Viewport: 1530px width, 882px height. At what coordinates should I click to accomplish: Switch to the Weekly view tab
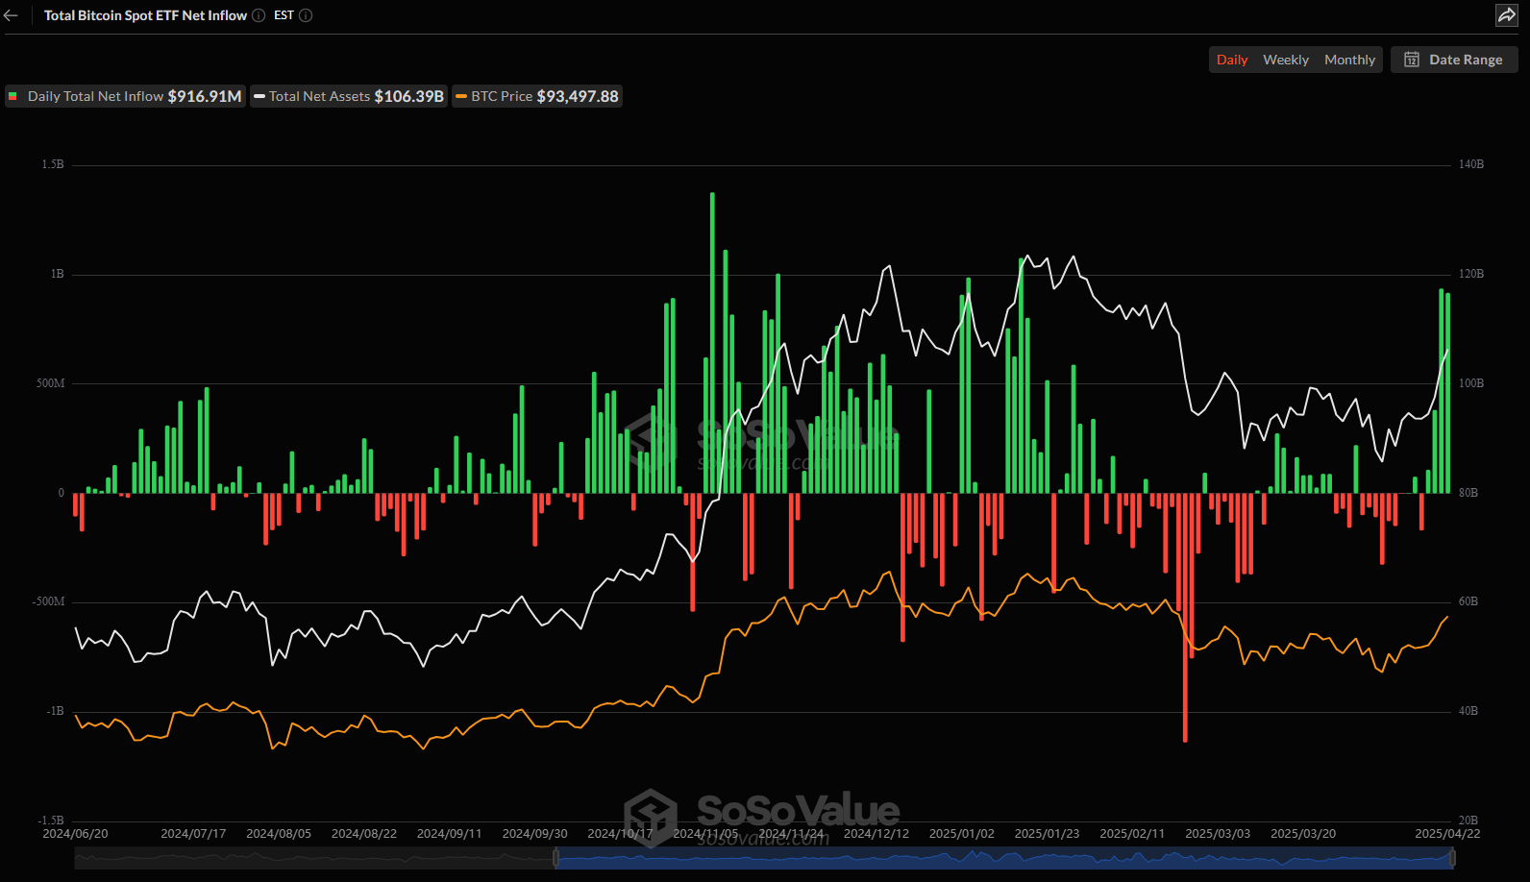1285,60
